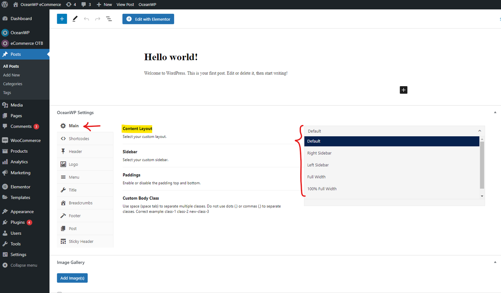
Task: Switch to the Post settings tab
Action: pyautogui.click(x=85, y=228)
